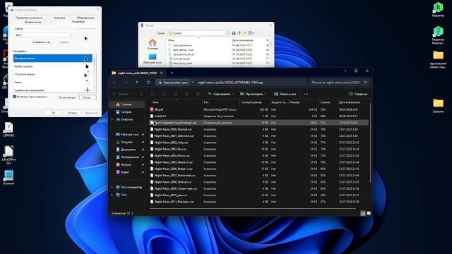Select the Блокнот desktop shortcut
The image size is (452, 254).
[8, 177]
